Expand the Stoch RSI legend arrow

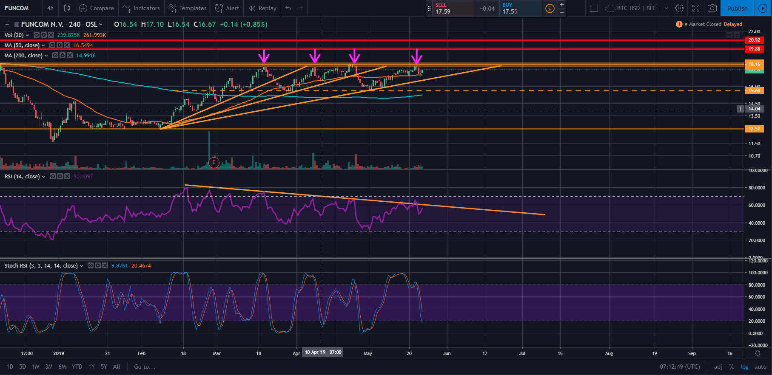82,266
